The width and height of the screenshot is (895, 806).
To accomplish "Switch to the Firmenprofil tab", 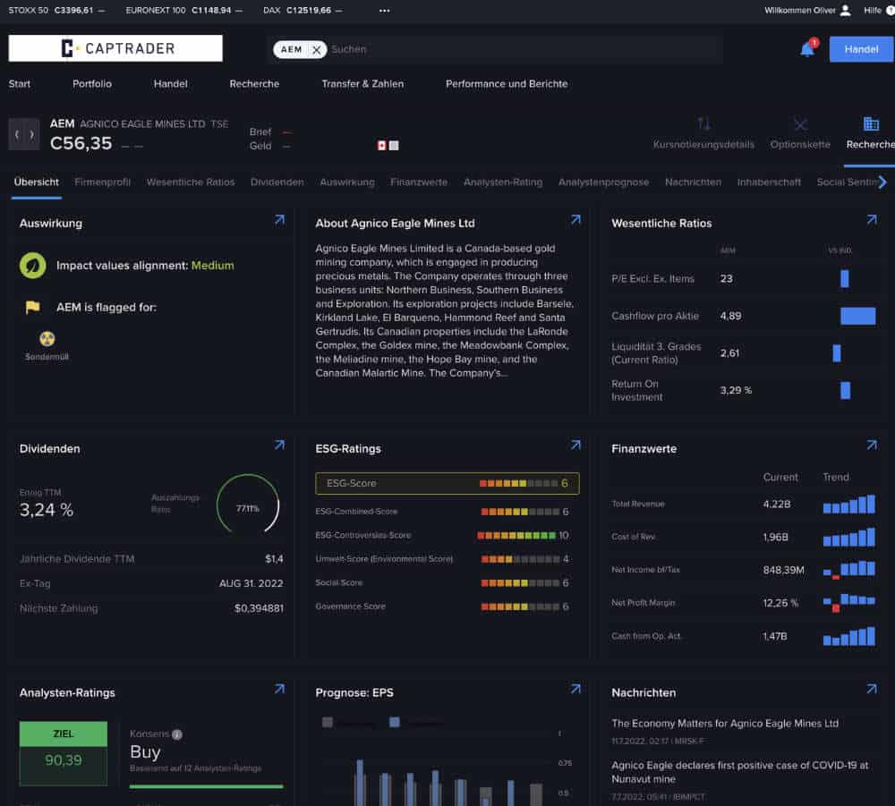I will click(x=103, y=182).
